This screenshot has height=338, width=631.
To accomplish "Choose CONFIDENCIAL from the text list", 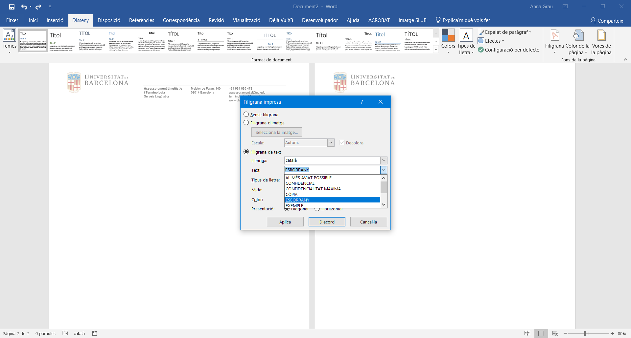I will [x=300, y=183].
